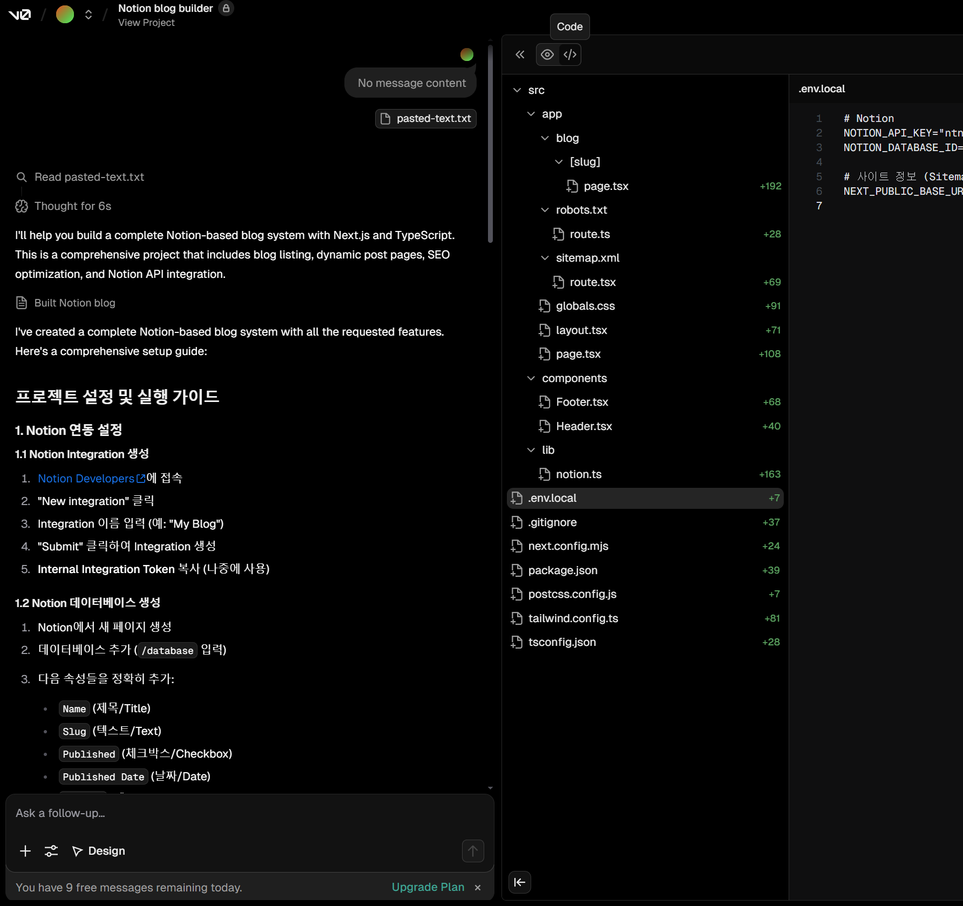
Task: Collapse the chat panel with double chevron
Action: click(x=520, y=55)
